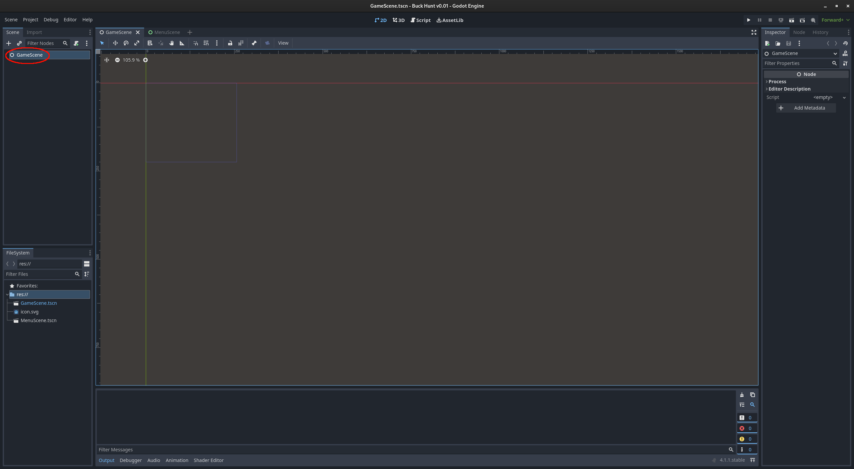Select MenuScene.tscn in FileSystem

coord(38,320)
